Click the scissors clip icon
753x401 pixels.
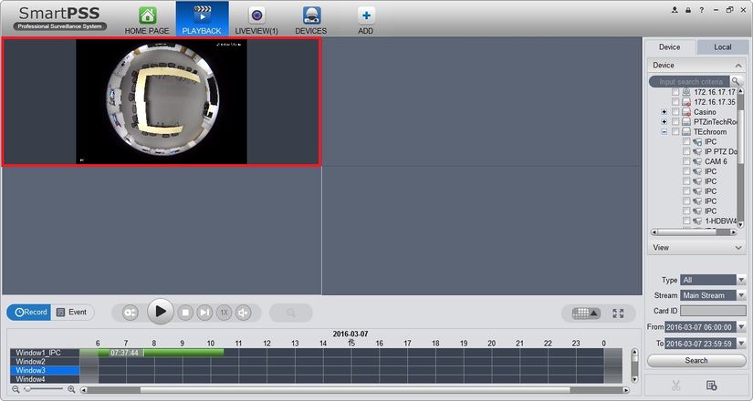click(676, 386)
